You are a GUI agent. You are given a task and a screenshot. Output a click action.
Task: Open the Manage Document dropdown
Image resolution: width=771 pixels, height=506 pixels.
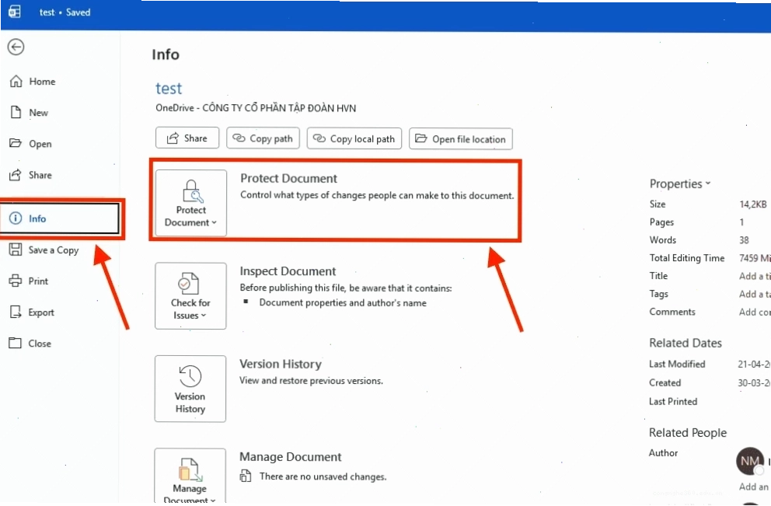[190, 476]
